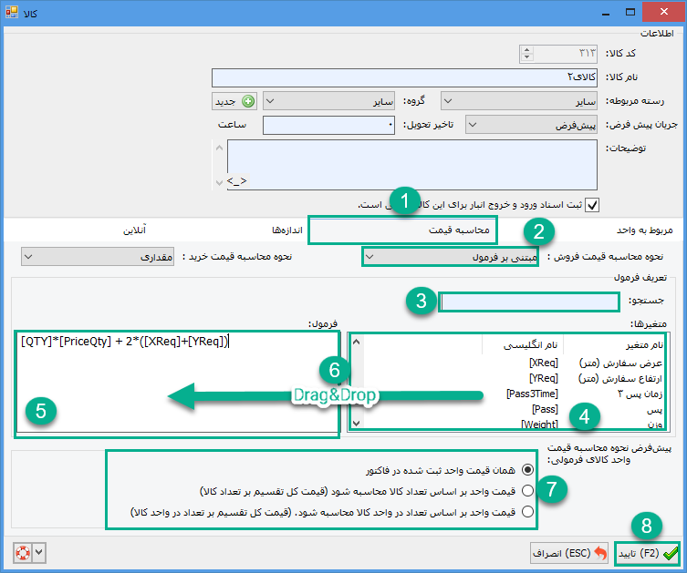
Task: Click the red arrow cancel (ESC) icon
Action: (x=599, y=553)
